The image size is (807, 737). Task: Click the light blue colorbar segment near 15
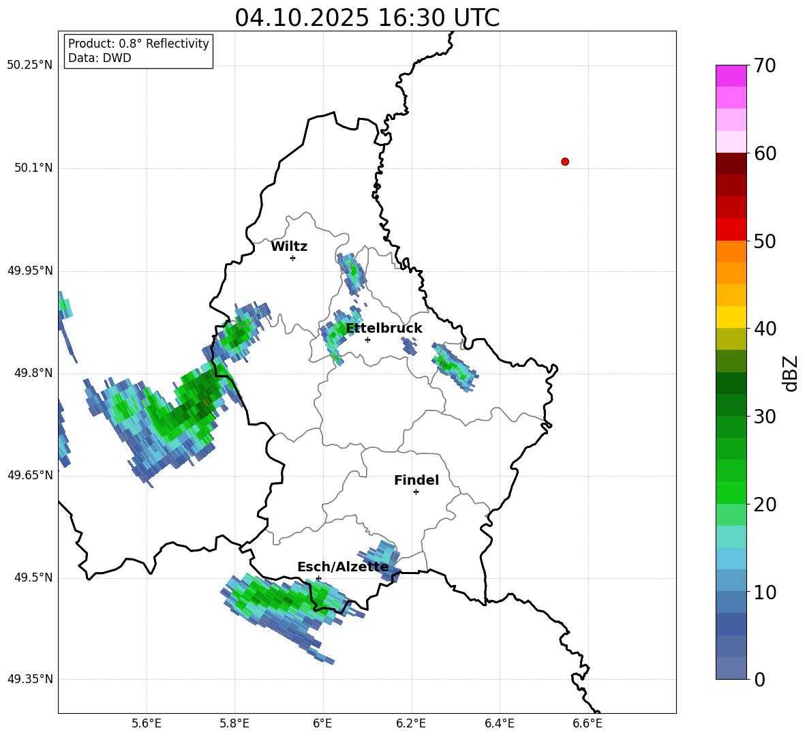[x=731, y=558]
